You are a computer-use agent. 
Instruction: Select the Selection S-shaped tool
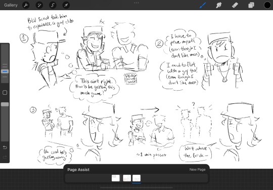pos(53,5)
